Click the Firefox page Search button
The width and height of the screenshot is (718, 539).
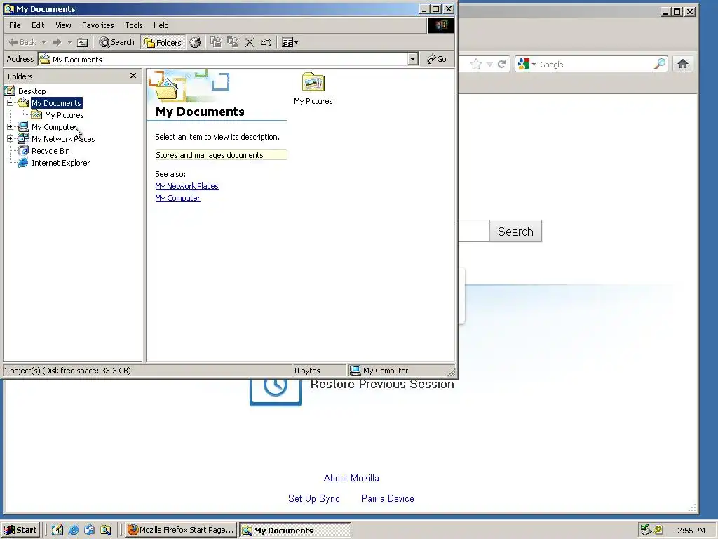click(x=515, y=232)
